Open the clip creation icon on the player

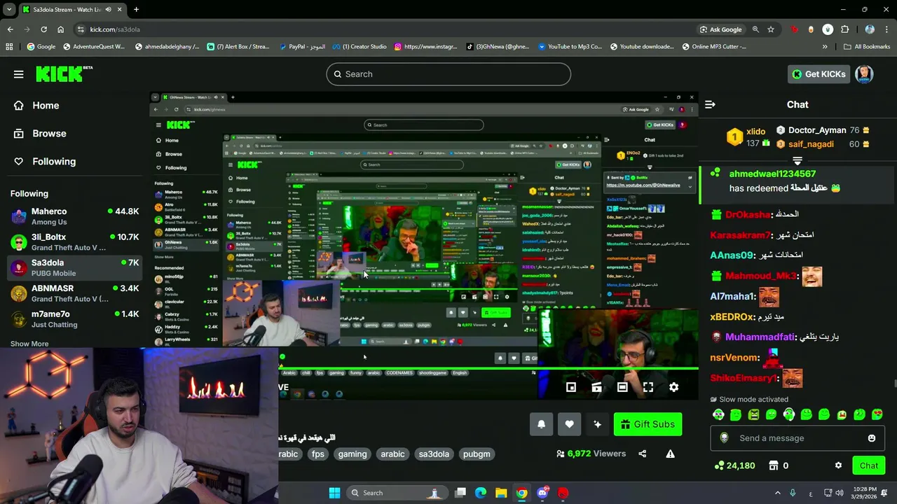(x=597, y=387)
